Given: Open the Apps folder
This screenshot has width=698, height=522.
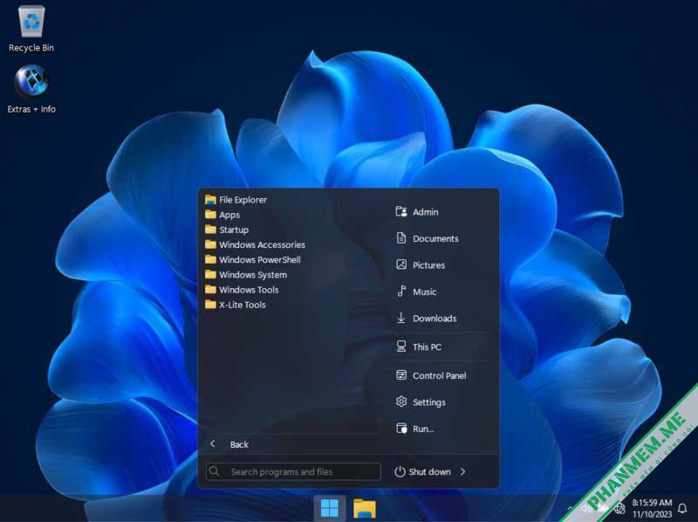Looking at the screenshot, I should [x=222, y=215].
